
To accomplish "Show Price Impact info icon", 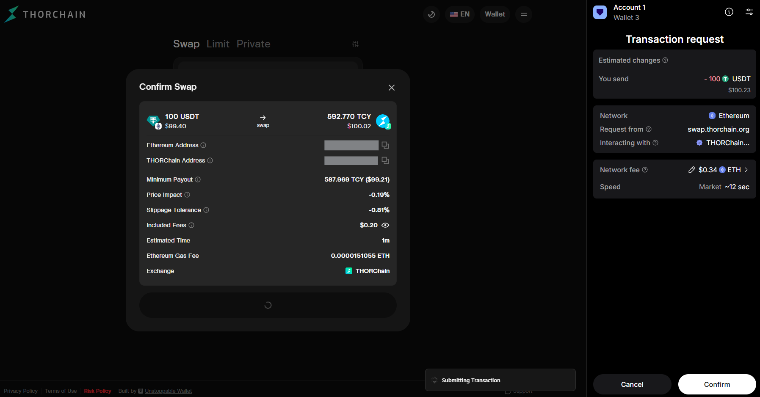I will point(187,195).
